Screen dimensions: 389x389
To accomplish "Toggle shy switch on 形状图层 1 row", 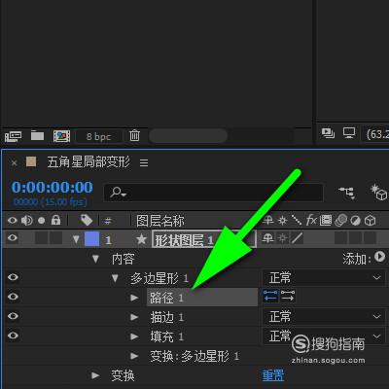I will tap(267, 239).
